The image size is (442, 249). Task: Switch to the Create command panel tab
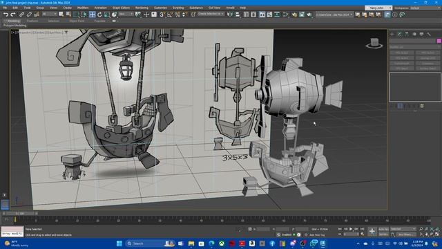point(392,34)
